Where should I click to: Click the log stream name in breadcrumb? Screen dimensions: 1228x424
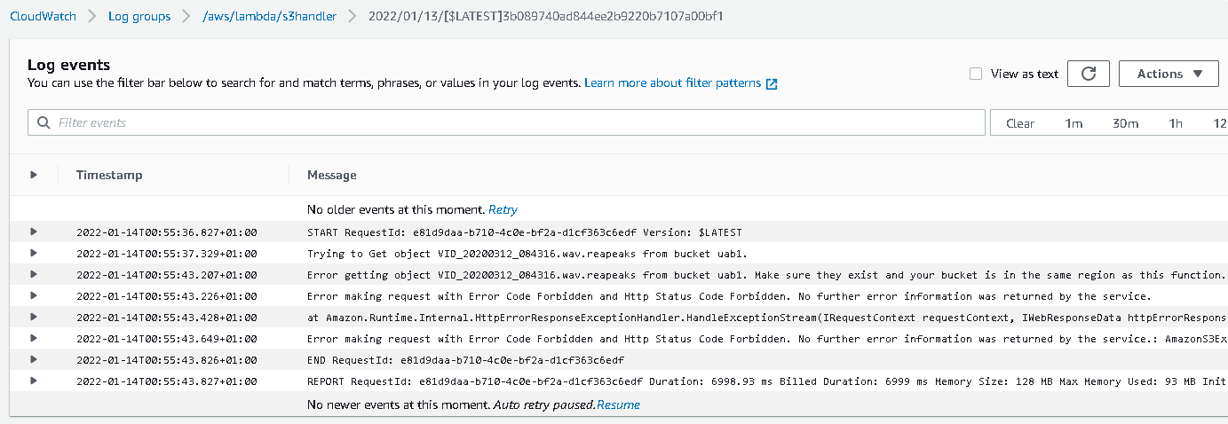coord(546,16)
